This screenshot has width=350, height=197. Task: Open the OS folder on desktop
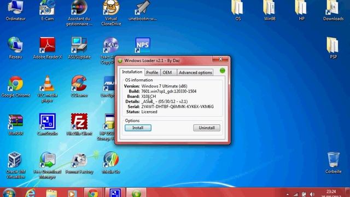coord(238,10)
